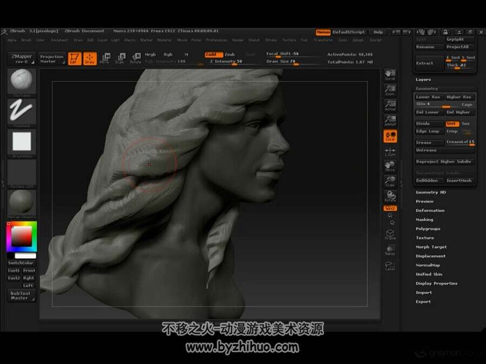
Task: Click the Extract subtool button
Action: point(429,63)
